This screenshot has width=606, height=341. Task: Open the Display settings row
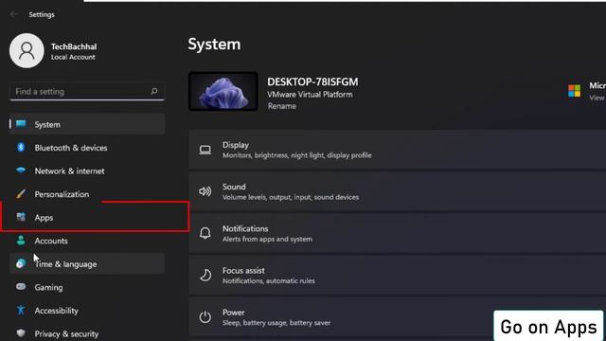point(398,150)
